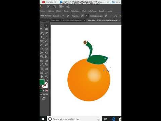
Task: Convert selected anchor points to smooth
Action: [68, 16]
